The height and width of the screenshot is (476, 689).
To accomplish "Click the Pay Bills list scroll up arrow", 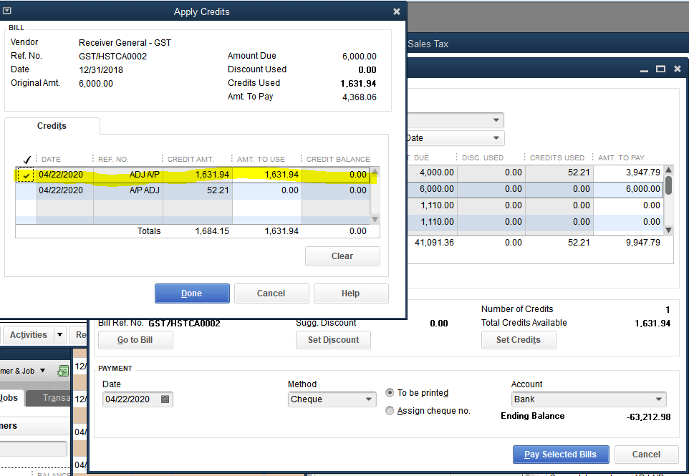I will coord(668,170).
